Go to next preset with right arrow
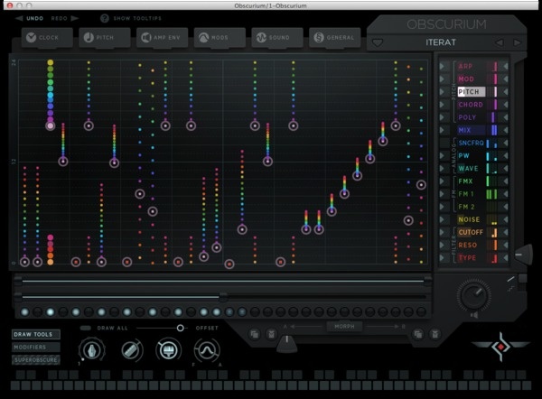This screenshot has height=399, width=542. pos(518,42)
